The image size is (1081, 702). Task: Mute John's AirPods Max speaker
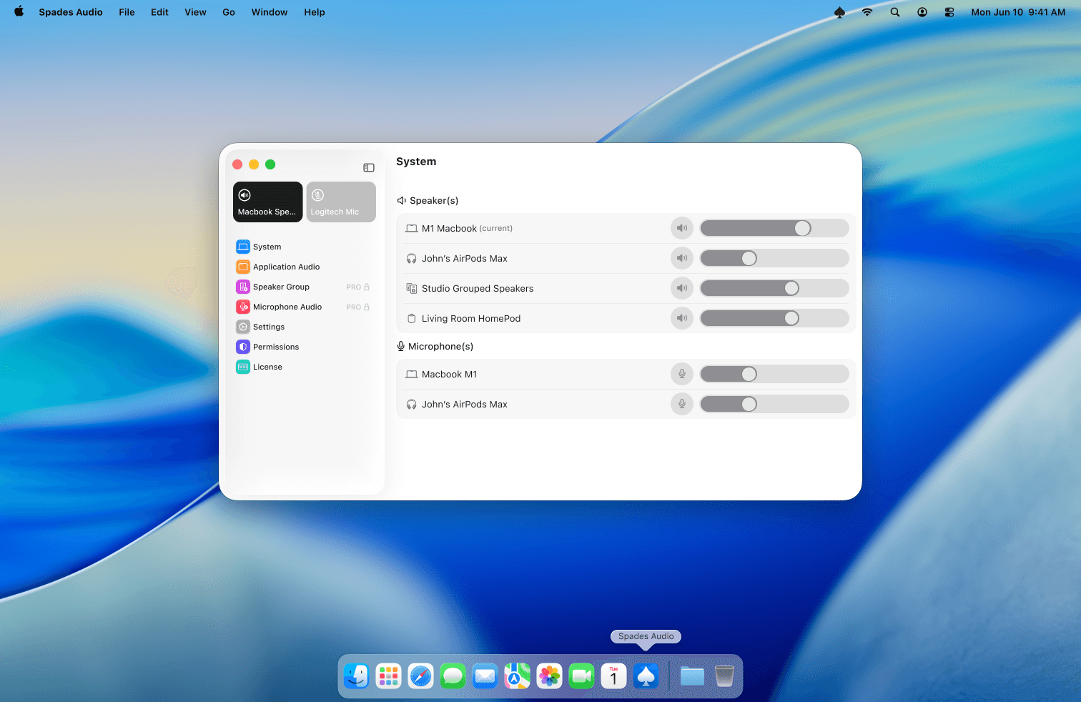pos(682,258)
